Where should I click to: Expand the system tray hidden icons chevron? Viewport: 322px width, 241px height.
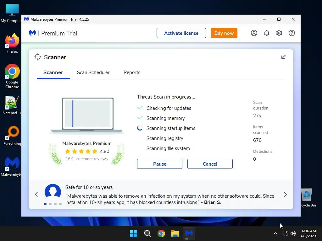click(x=275, y=233)
